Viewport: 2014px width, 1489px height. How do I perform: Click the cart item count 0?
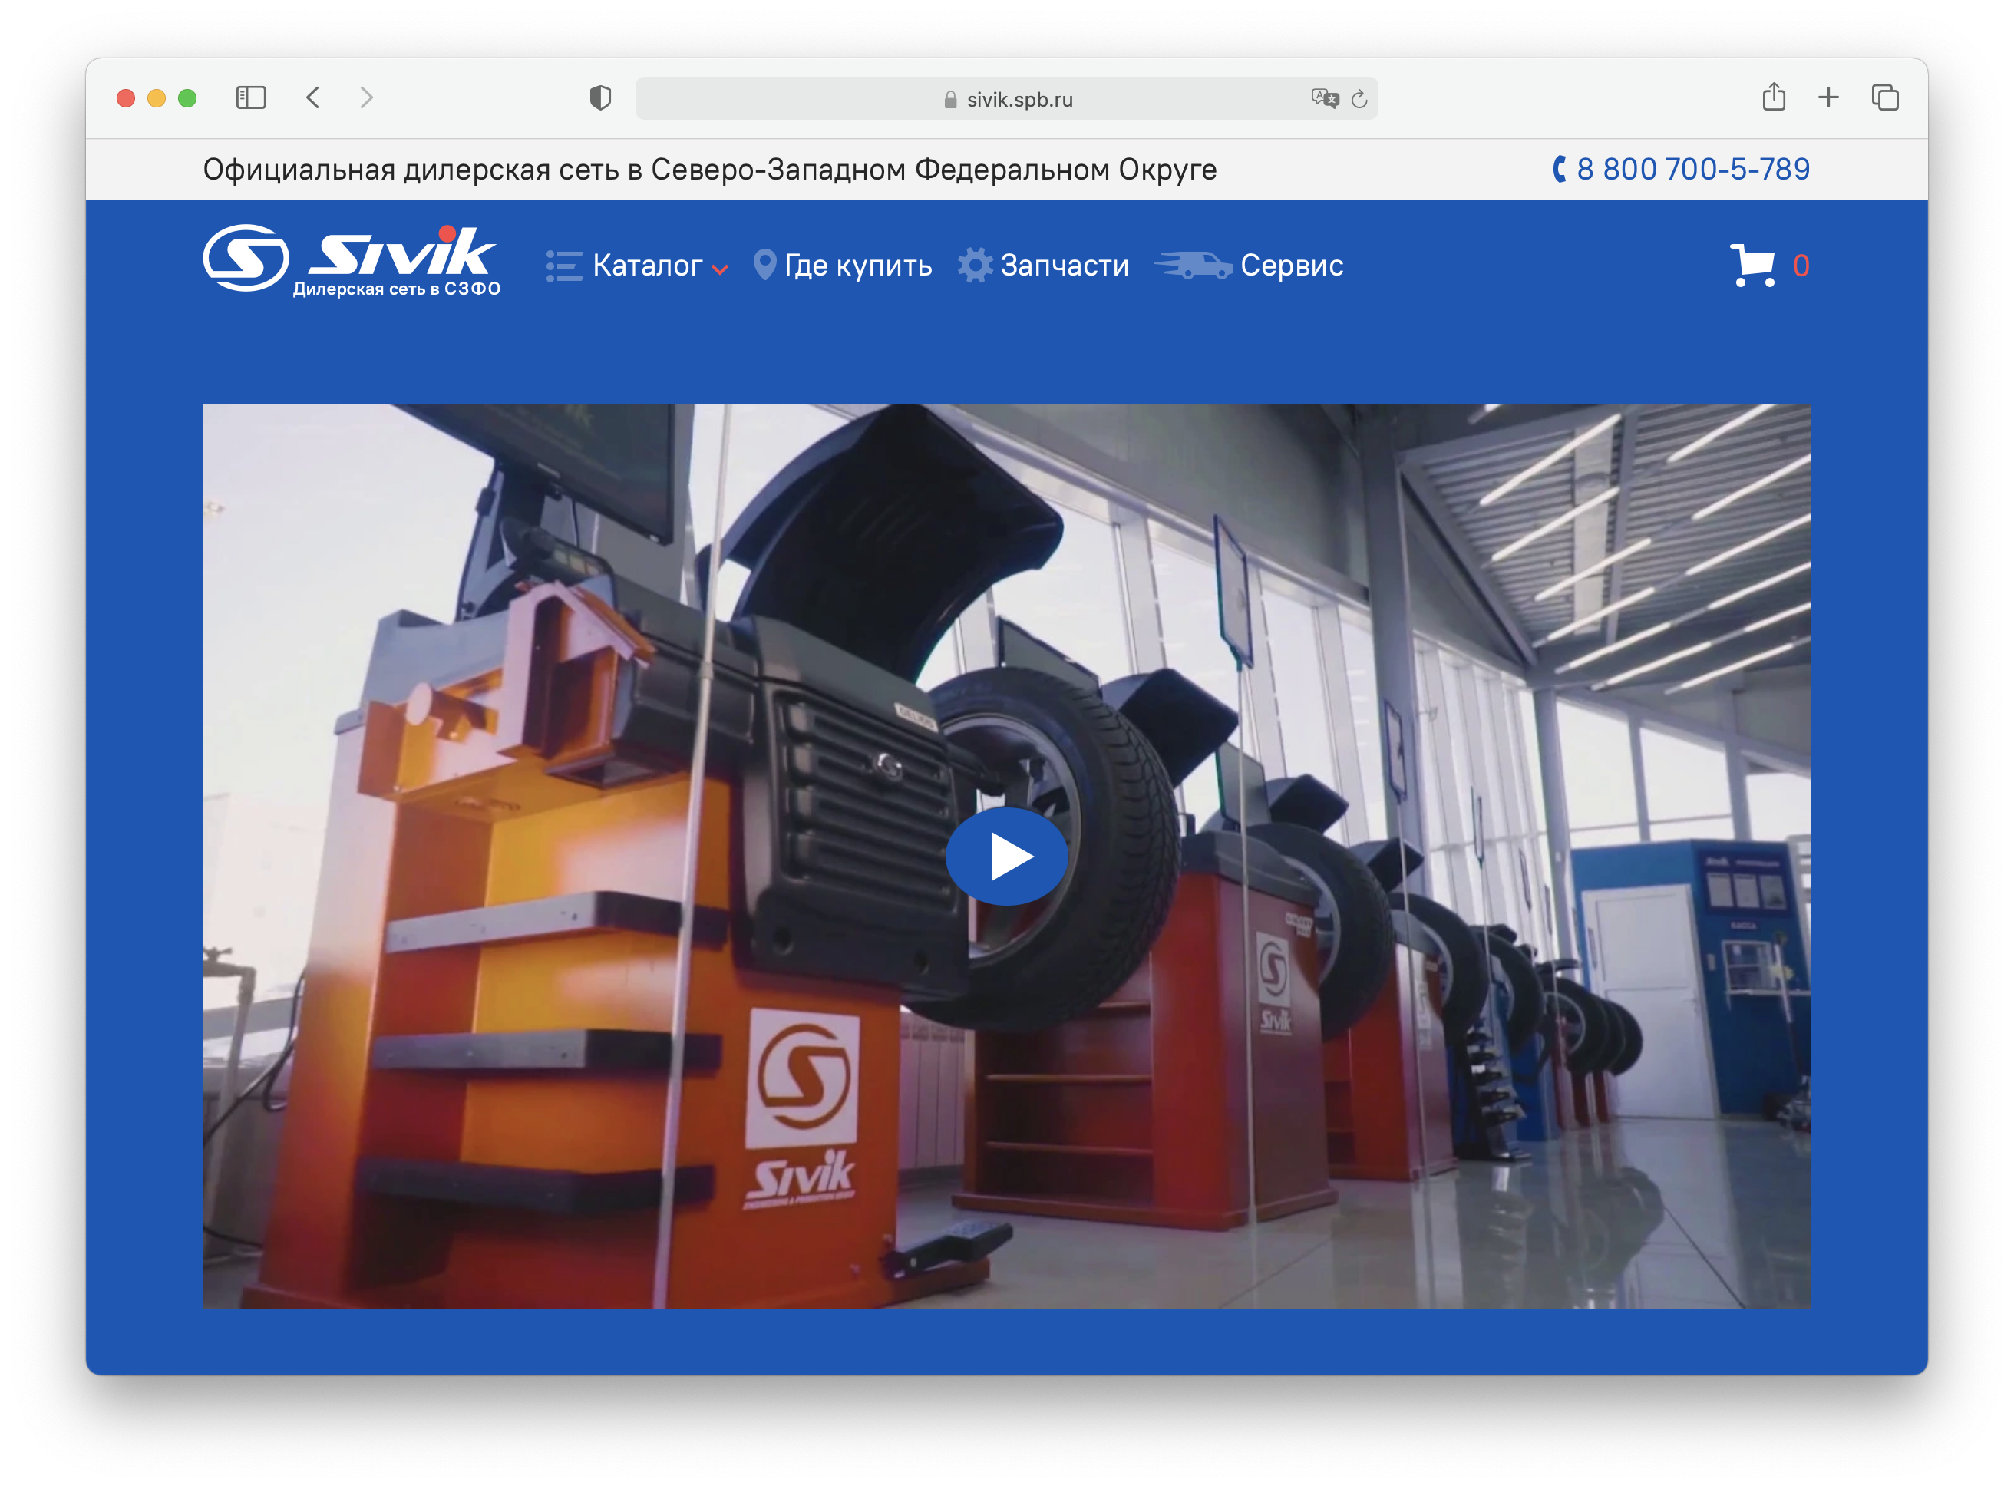point(1801,266)
